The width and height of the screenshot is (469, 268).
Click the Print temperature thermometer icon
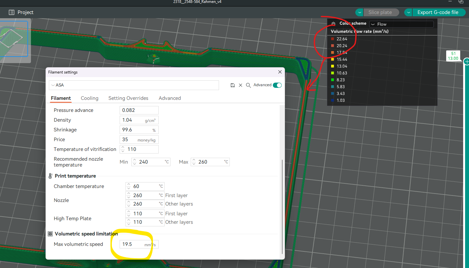[50, 176]
